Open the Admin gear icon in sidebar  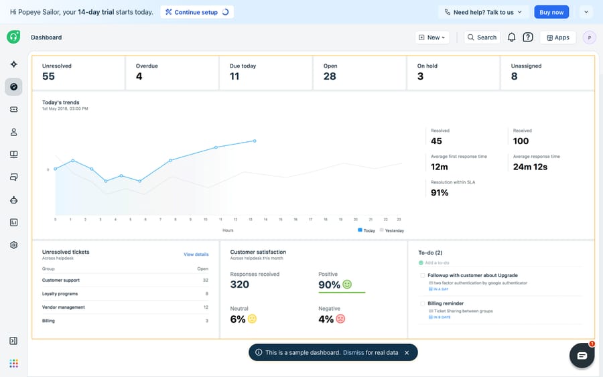click(x=14, y=245)
